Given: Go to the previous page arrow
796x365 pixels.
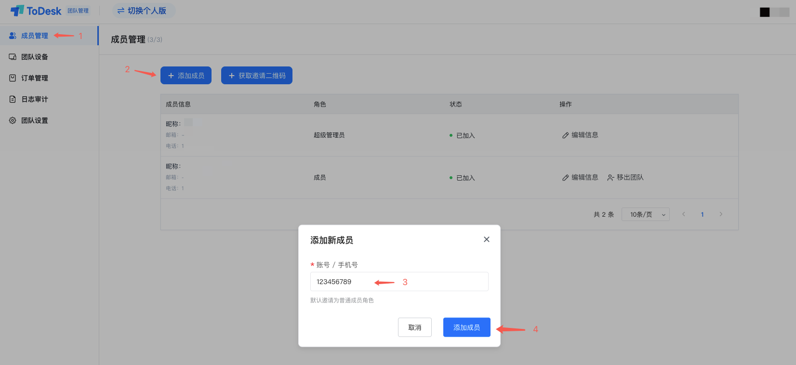Looking at the screenshot, I should [683, 214].
